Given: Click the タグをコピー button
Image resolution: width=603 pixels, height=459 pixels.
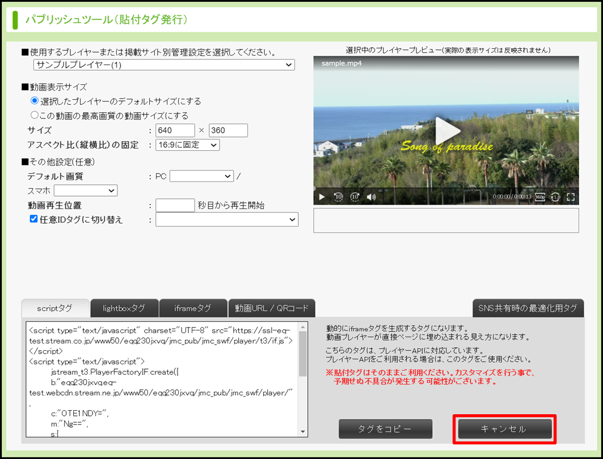Looking at the screenshot, I should point(385,428).
